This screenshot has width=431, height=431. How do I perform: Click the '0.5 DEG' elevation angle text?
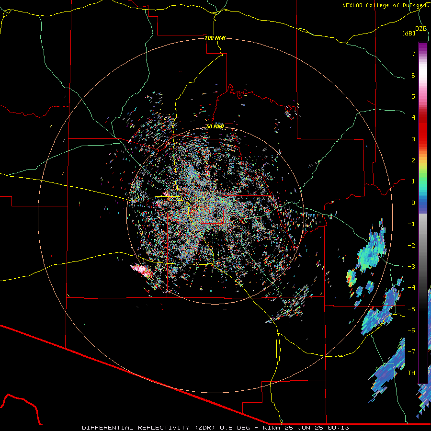point(235,428)
